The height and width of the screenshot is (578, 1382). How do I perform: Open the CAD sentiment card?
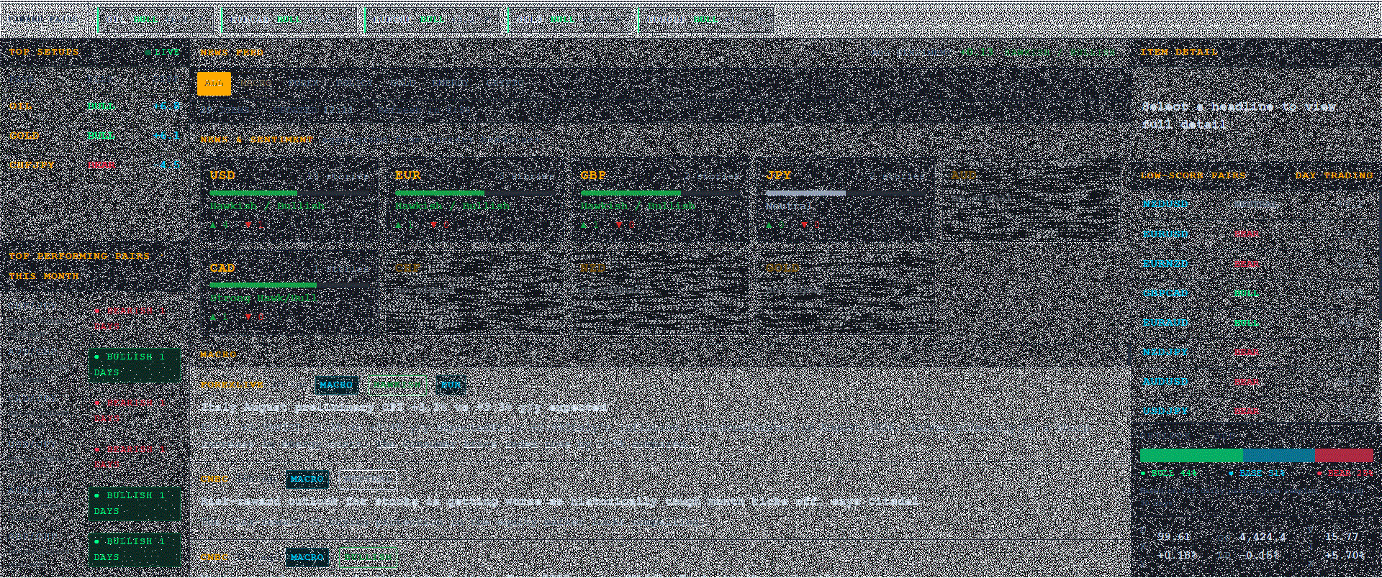pos(290,295)
